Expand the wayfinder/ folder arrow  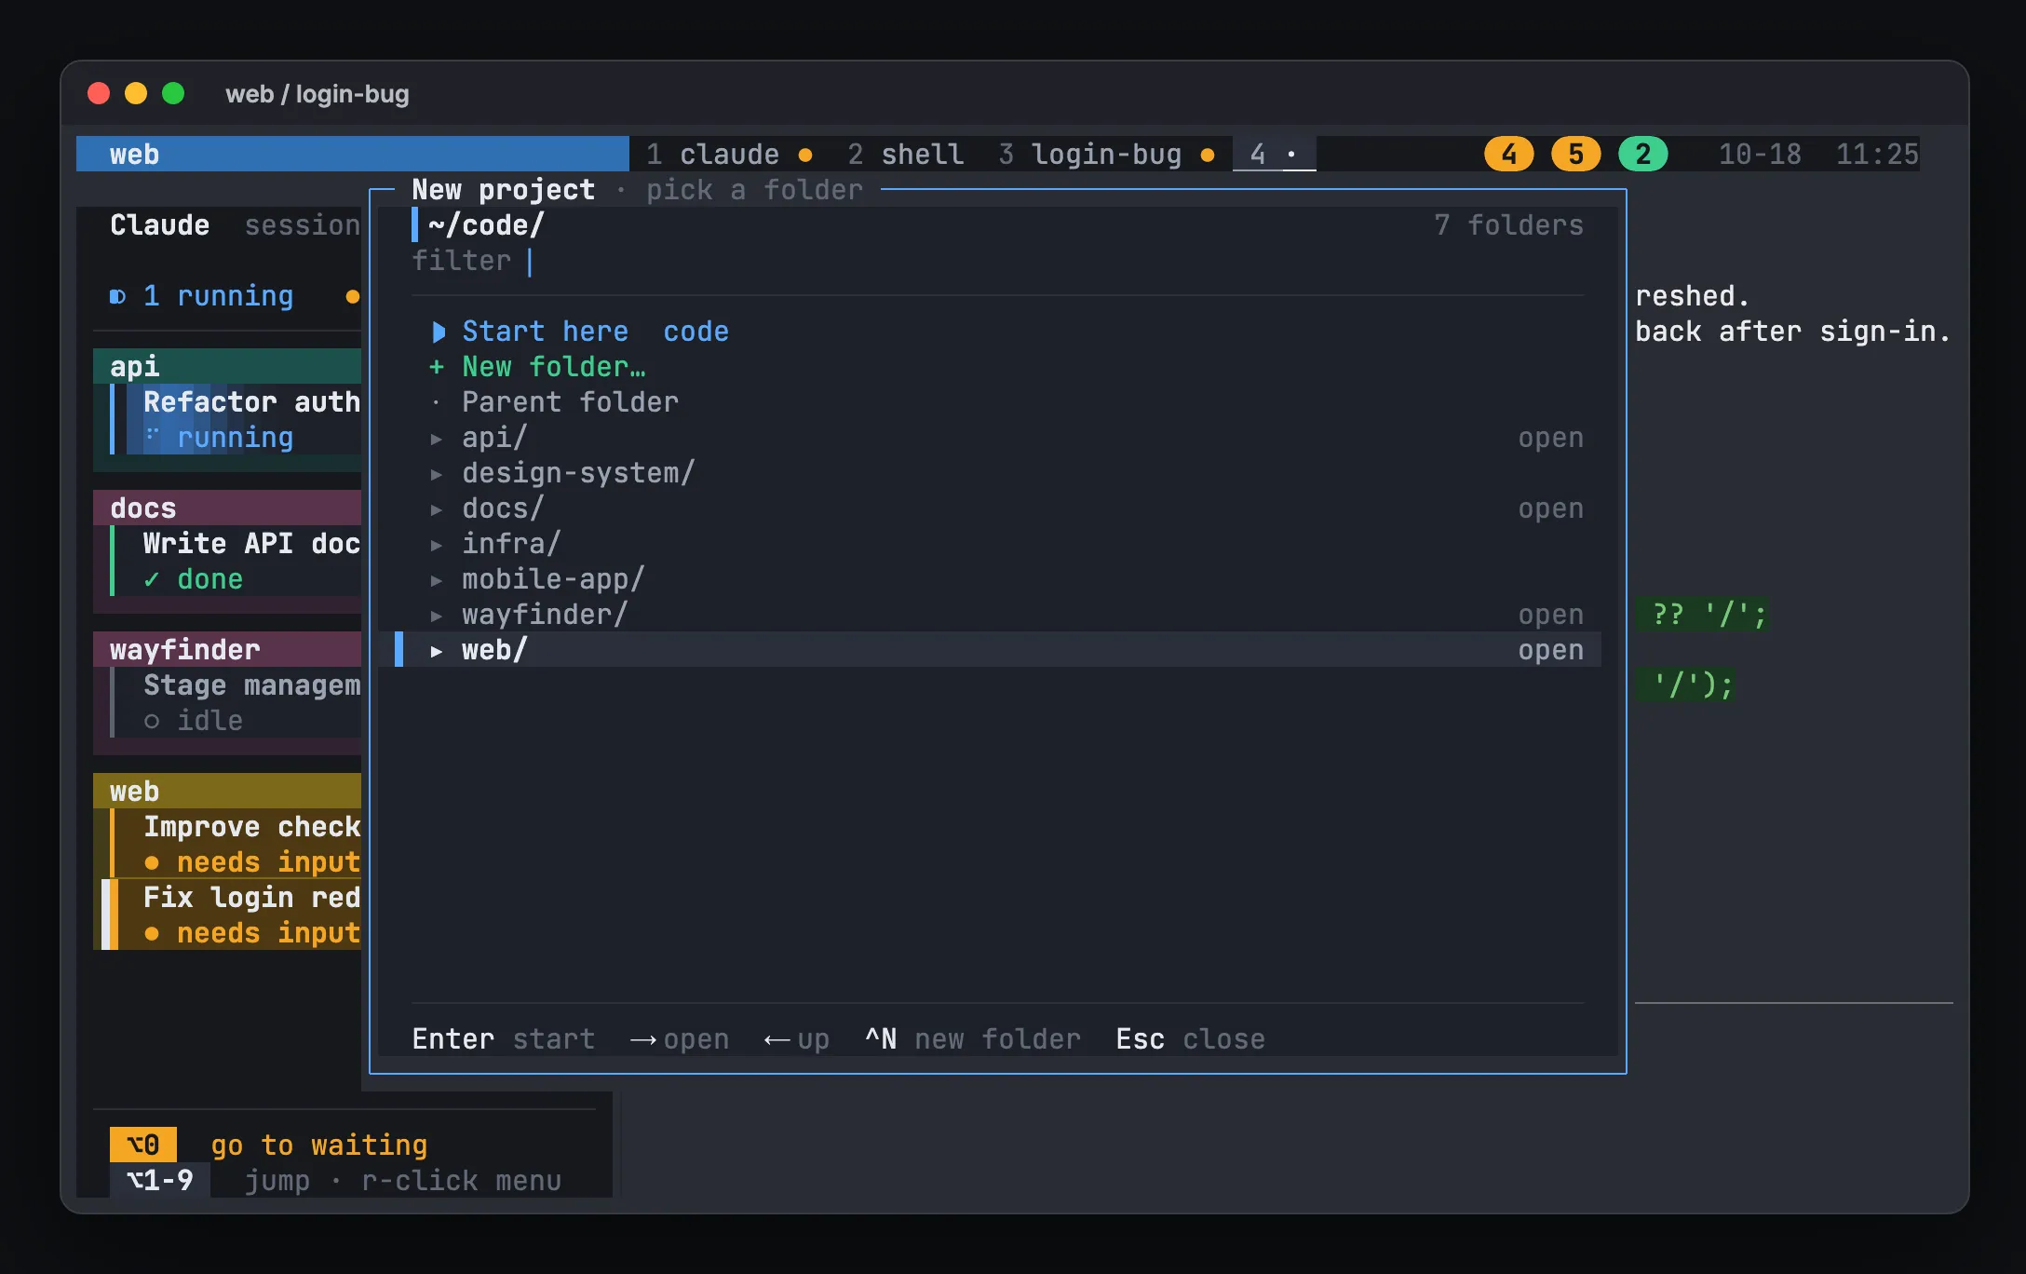(x=436, y=616)
